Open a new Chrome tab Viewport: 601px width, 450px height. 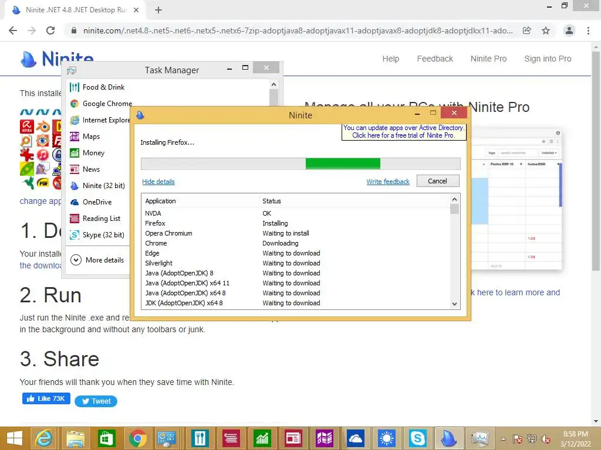coord(158,10)
